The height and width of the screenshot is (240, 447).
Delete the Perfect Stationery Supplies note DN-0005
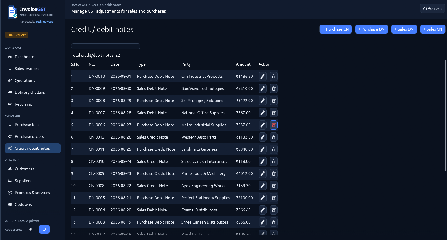click(x=274, y=198)
